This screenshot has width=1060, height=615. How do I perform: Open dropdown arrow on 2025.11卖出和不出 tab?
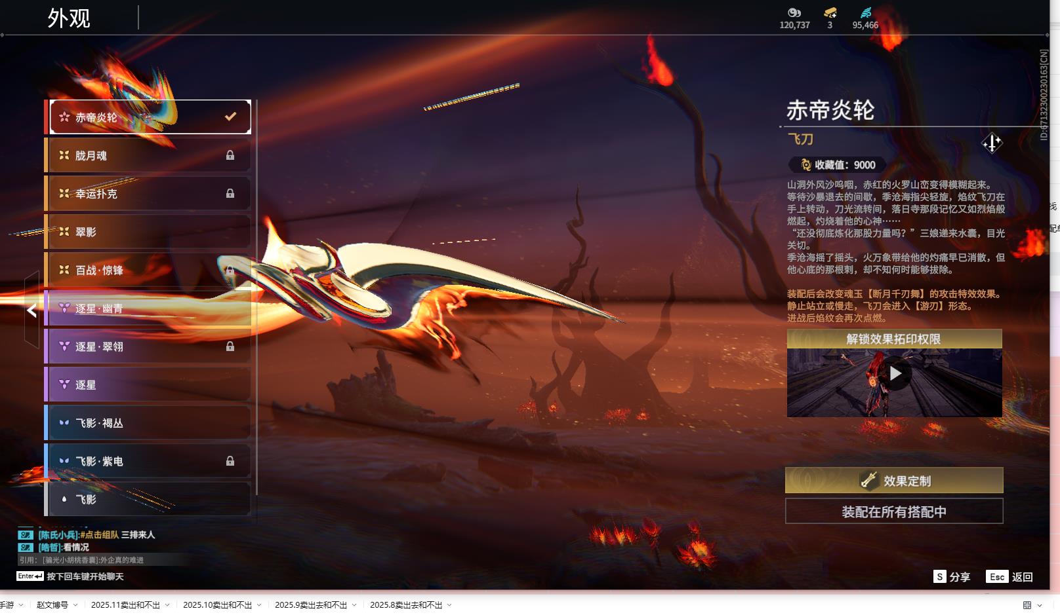167,605
